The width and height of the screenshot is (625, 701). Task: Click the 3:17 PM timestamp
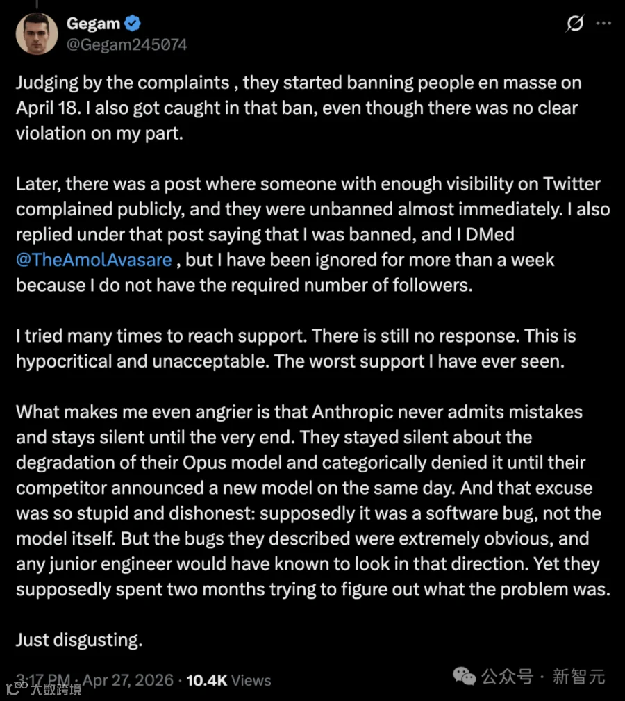pos(43,680)
